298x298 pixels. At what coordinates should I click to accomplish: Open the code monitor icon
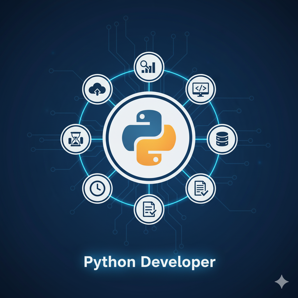click(x=201, y=89)
